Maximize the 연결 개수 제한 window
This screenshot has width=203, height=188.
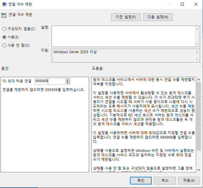coord(182,4)
